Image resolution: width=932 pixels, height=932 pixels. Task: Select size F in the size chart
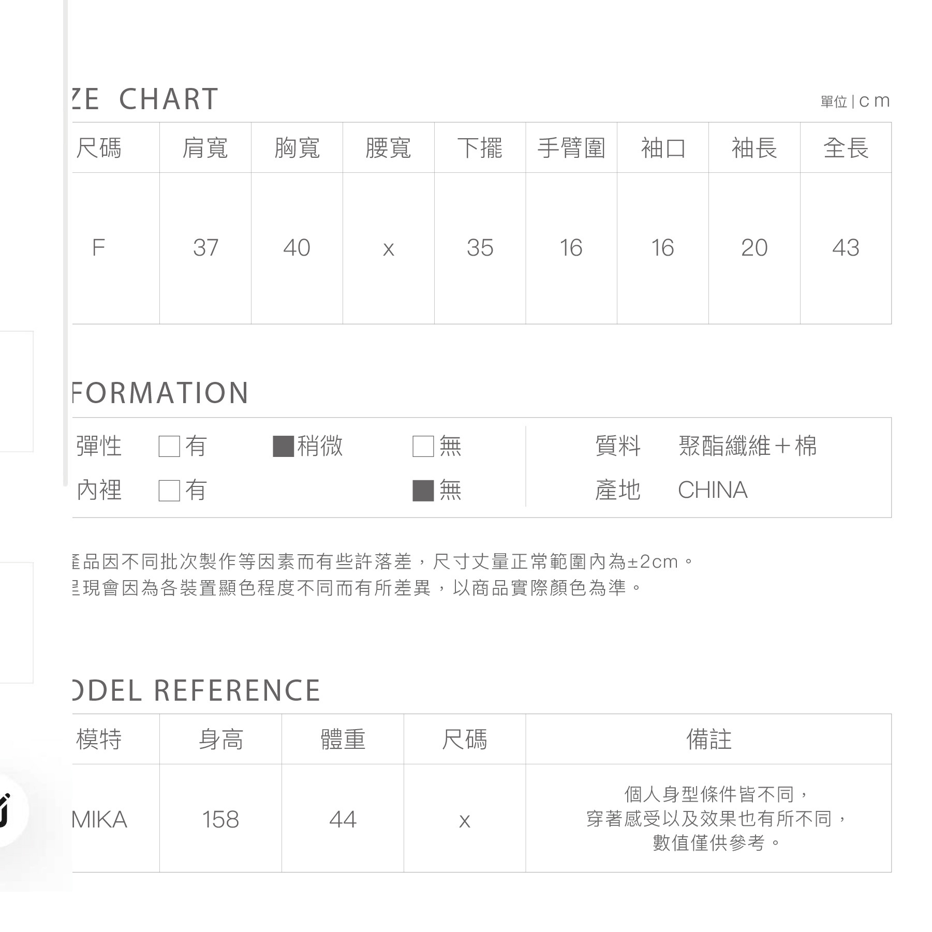(98, 248)
